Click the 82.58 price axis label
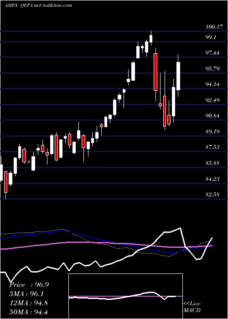The height and width of the screenshot is (319, 228). [212, 195]
